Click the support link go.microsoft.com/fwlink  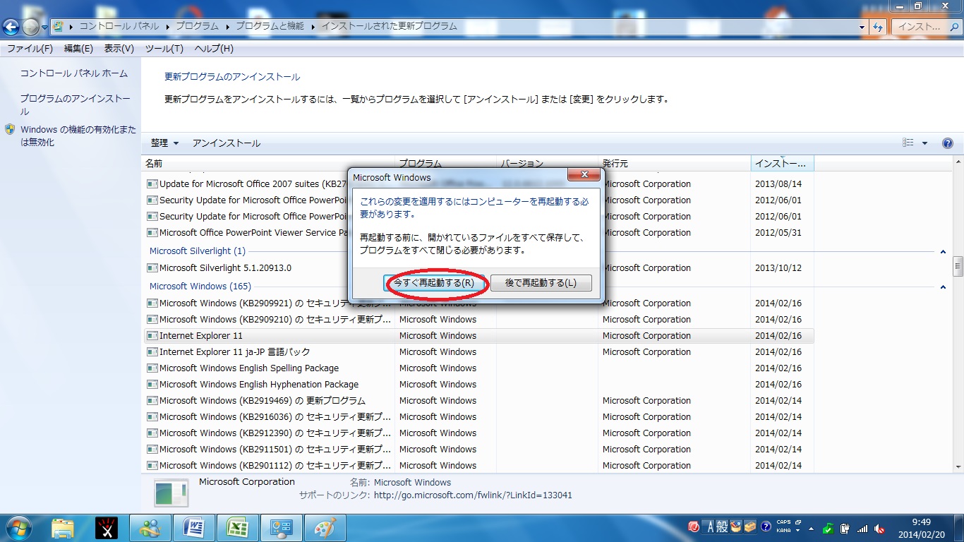pos(473,495)
